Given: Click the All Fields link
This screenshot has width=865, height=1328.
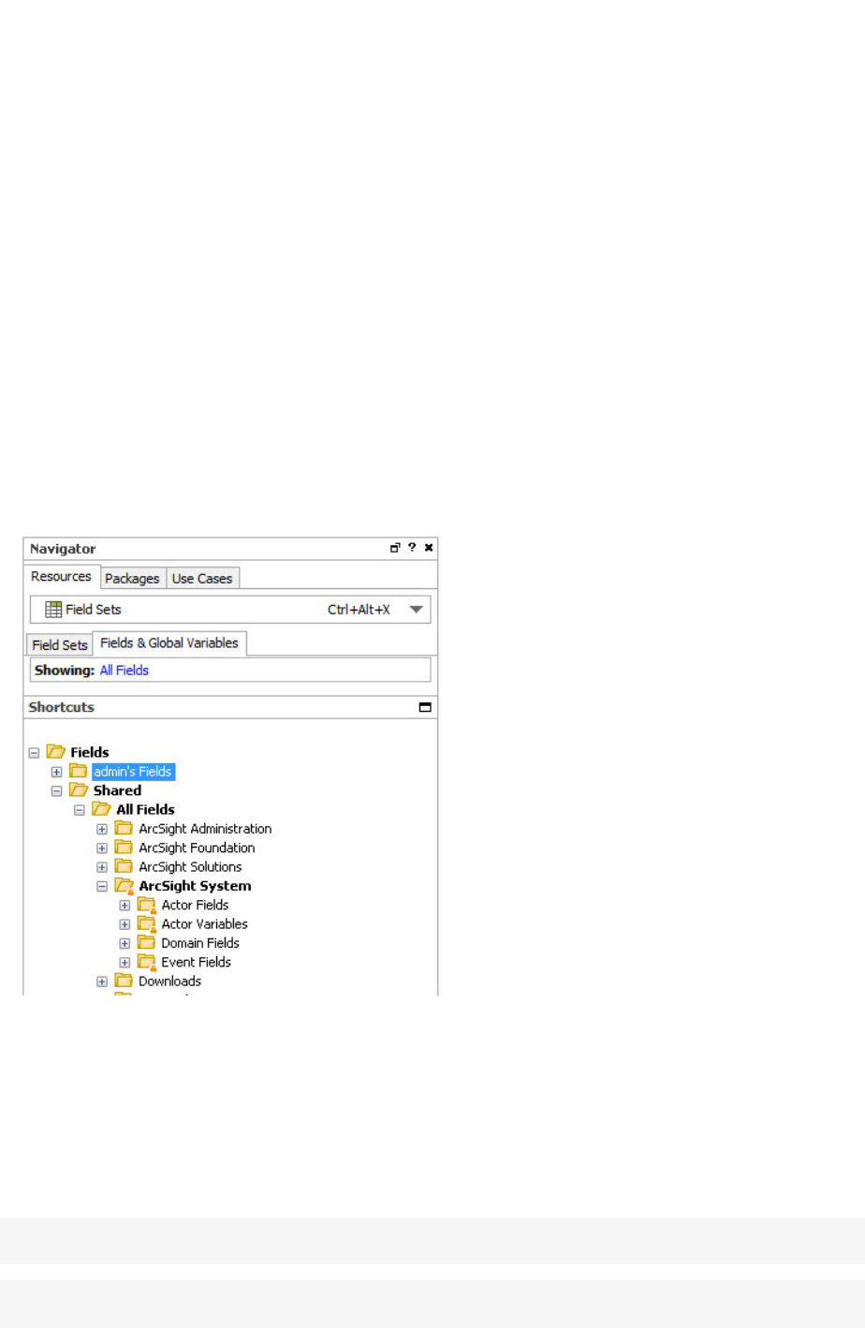Looking at the screenshot, I should tap(125, 671).
